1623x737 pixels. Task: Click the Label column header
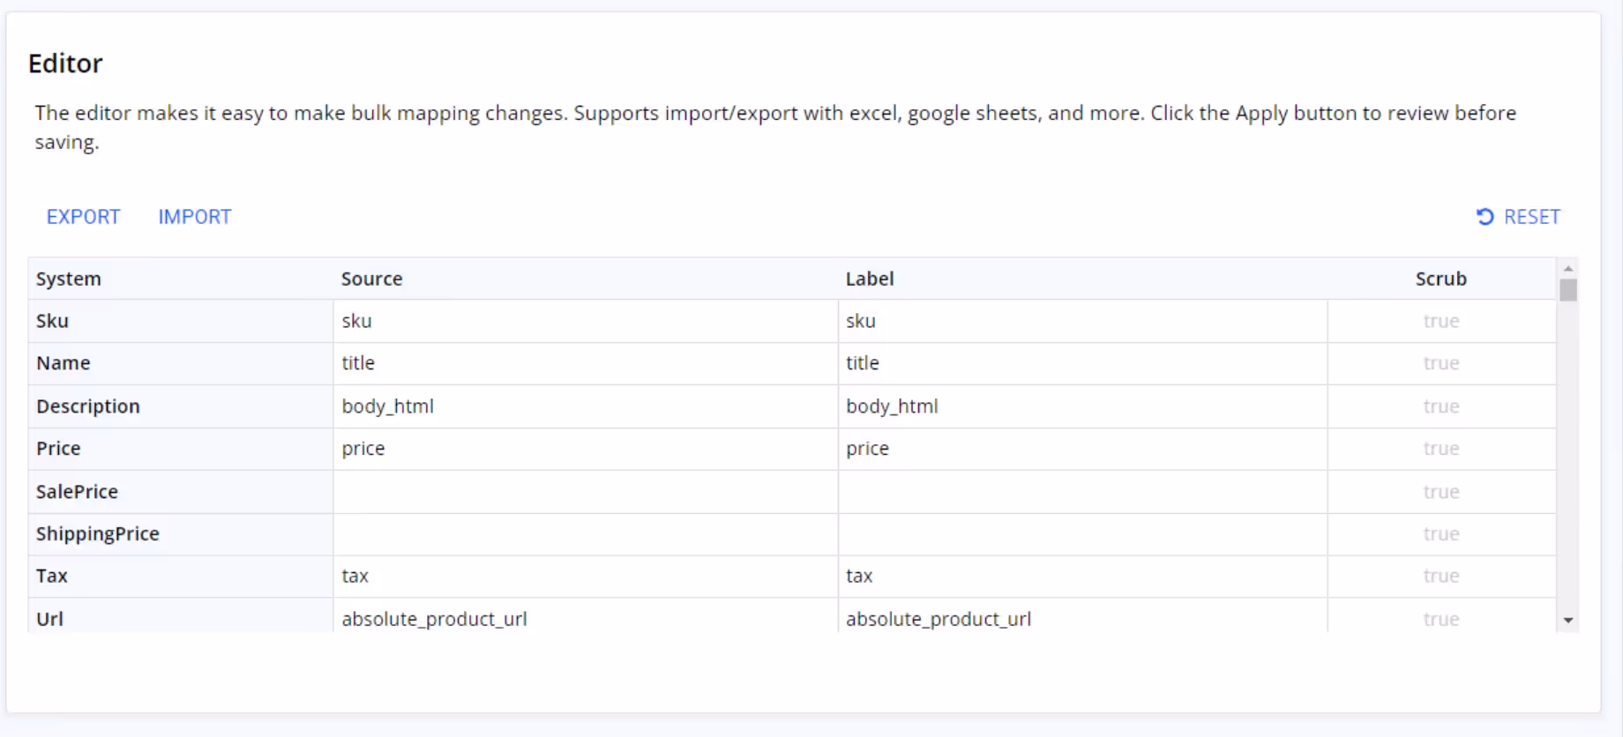coord(869,279)
